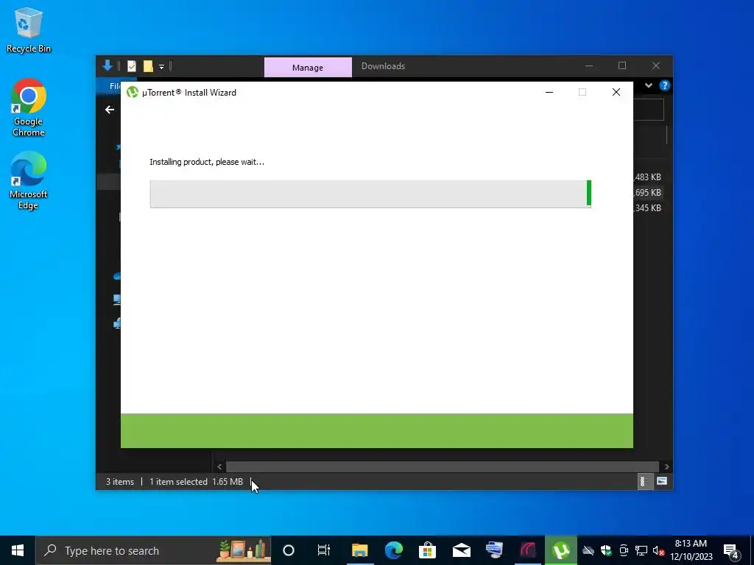The height and width of the screenshot is (565, 754).
Task: Click the µTorrent logo in wizard title bar
Action: pyautogui.click(x=133, y=92)
